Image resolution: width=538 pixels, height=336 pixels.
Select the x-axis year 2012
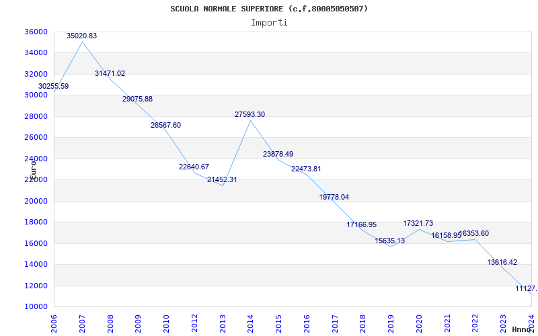tap(194, 324)
